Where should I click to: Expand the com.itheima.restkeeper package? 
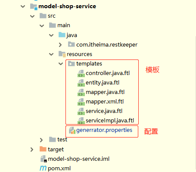pyautogui.click(x=60, y=45)
